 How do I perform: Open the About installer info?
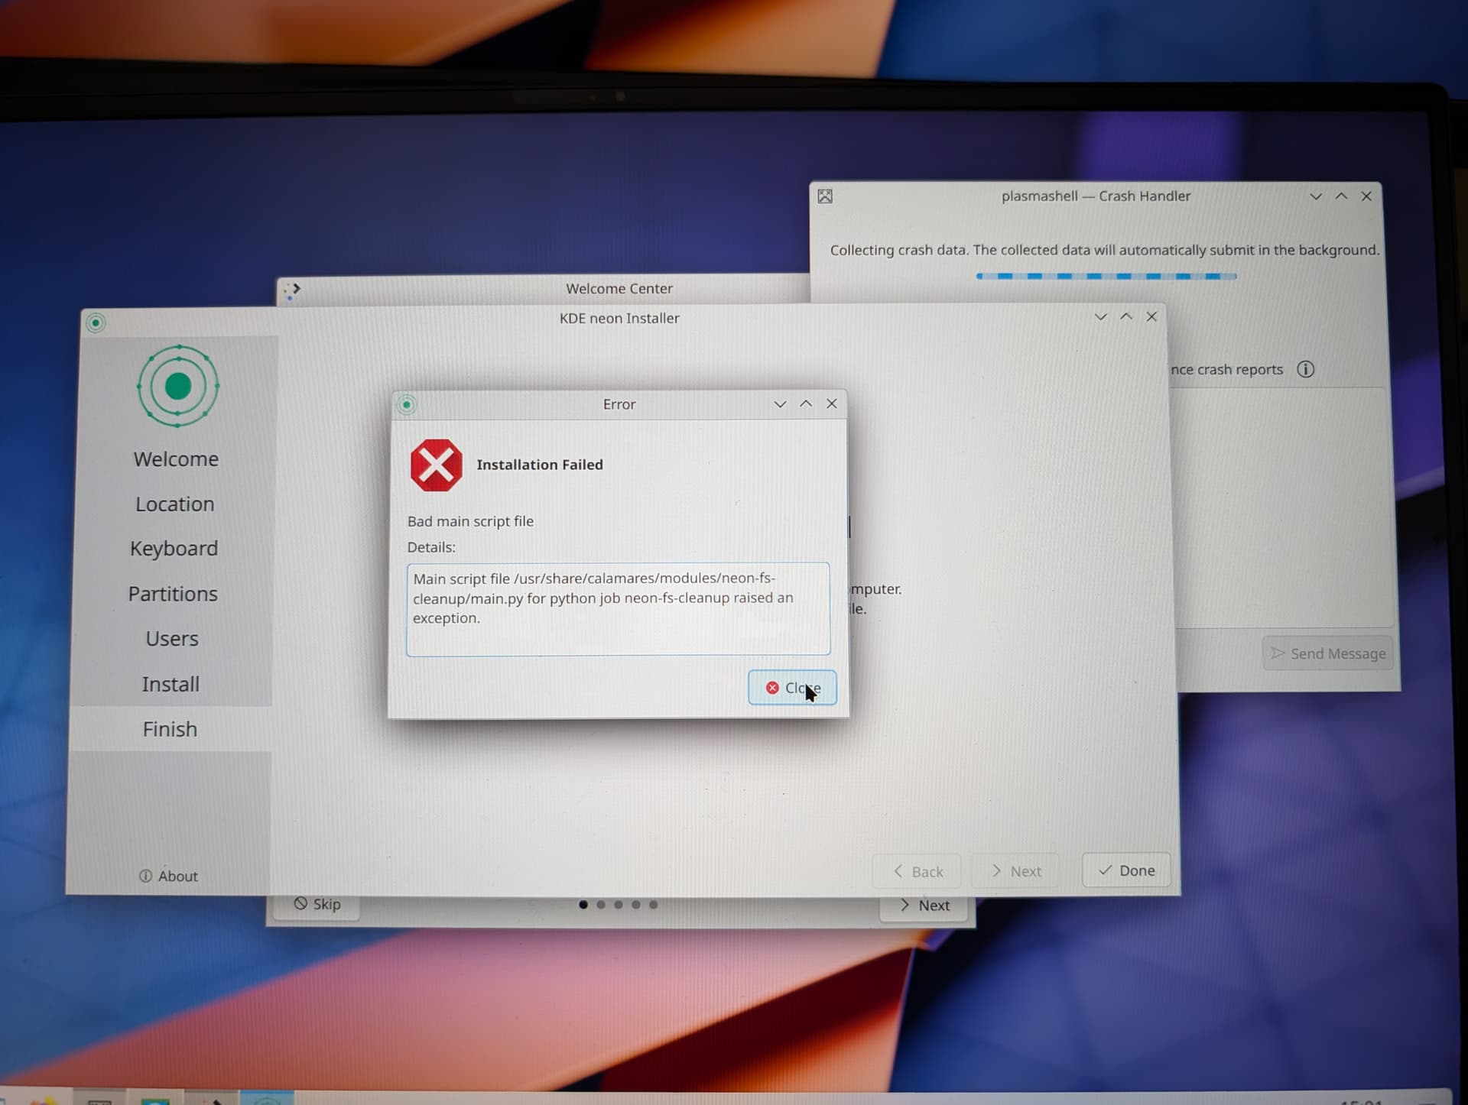[x=168, y=877]
